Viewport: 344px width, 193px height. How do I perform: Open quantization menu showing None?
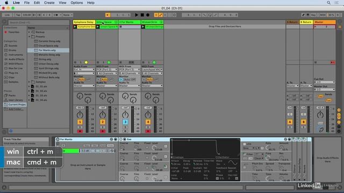68,15
